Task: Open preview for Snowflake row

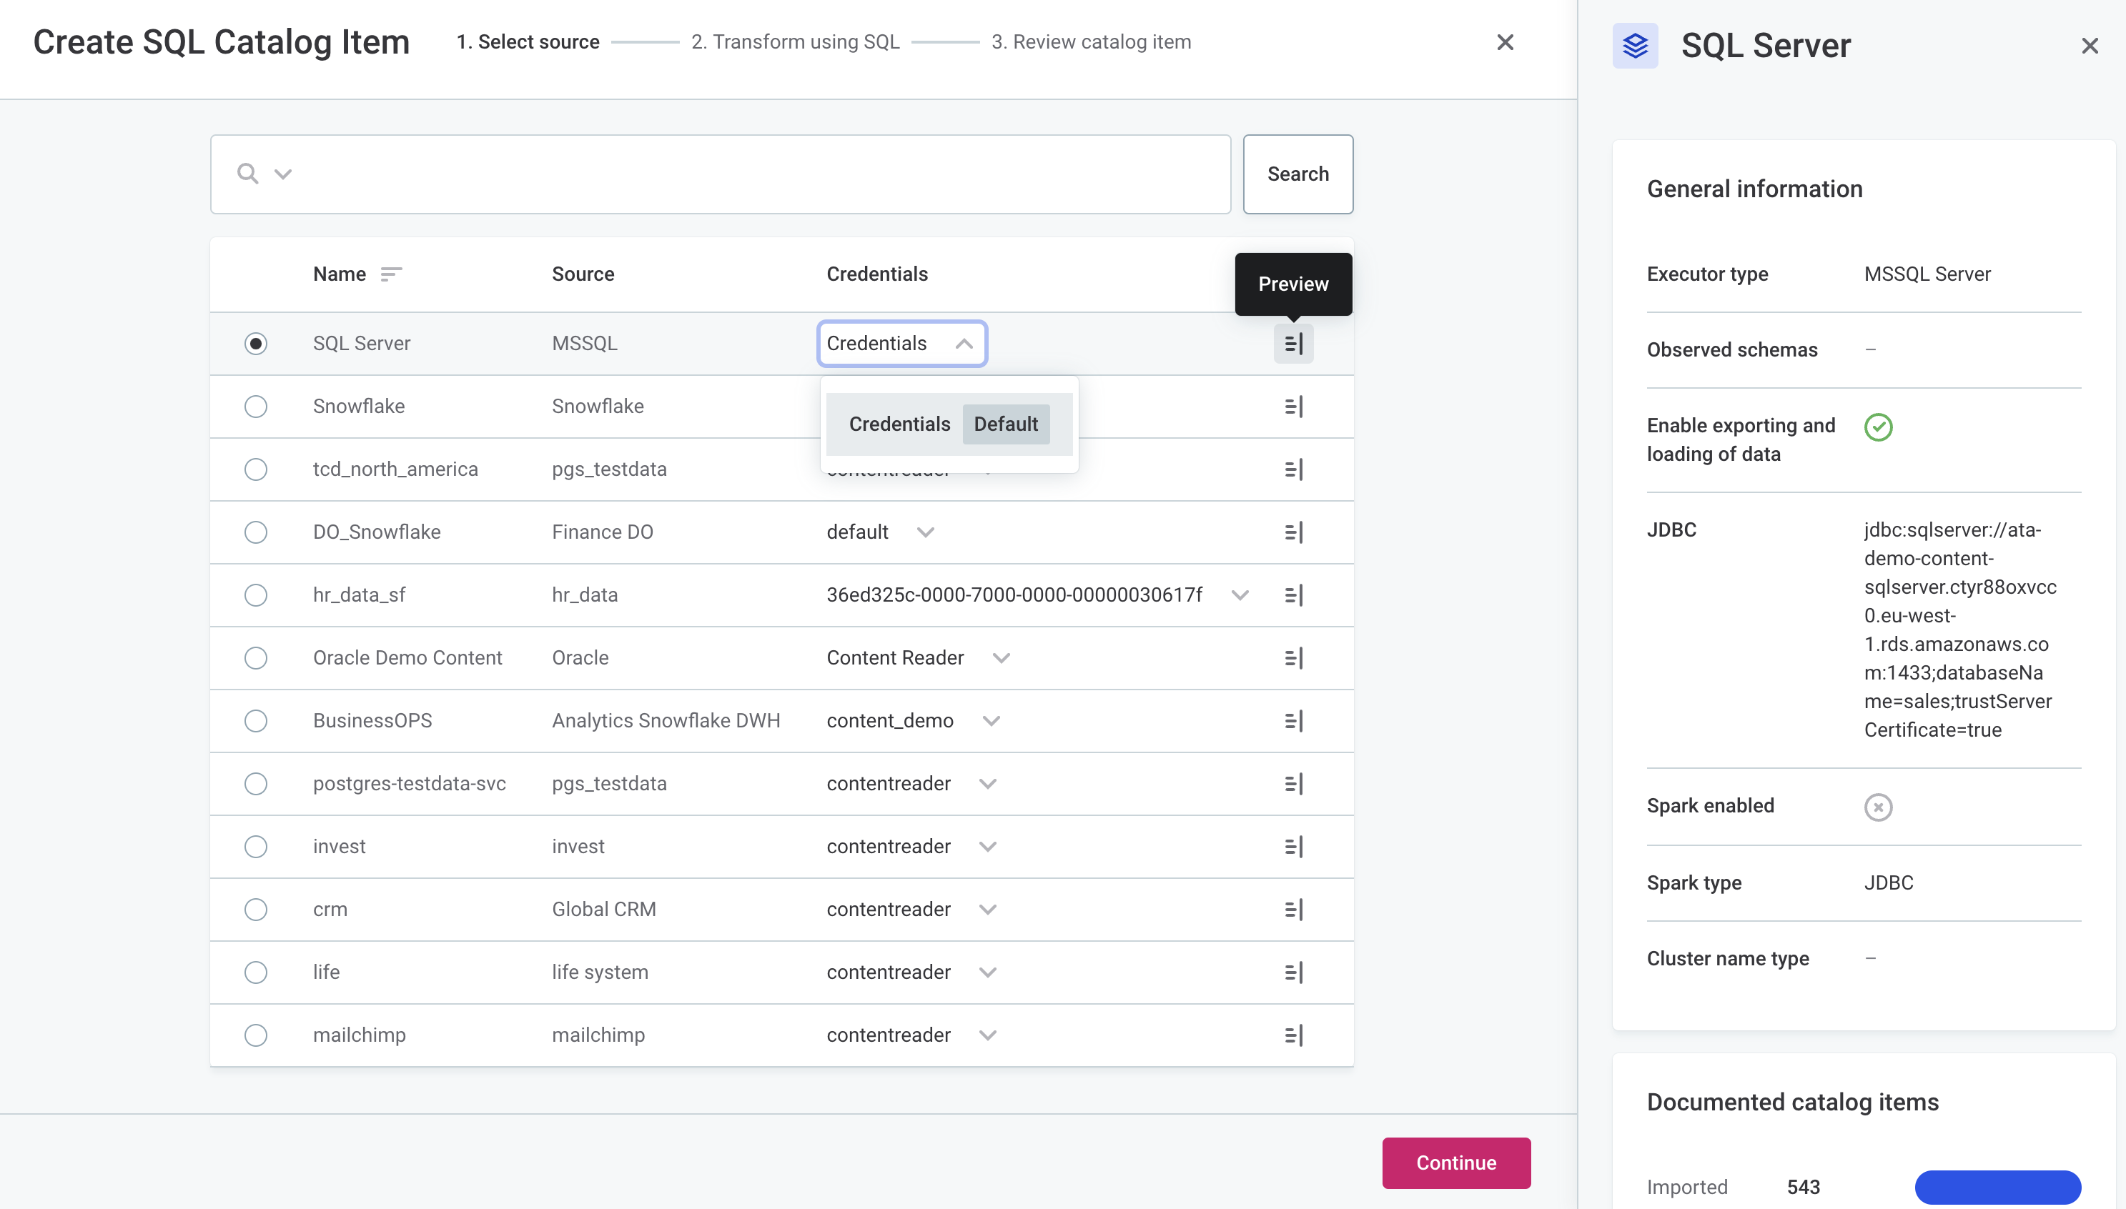Action: (x=1293, y=406)
